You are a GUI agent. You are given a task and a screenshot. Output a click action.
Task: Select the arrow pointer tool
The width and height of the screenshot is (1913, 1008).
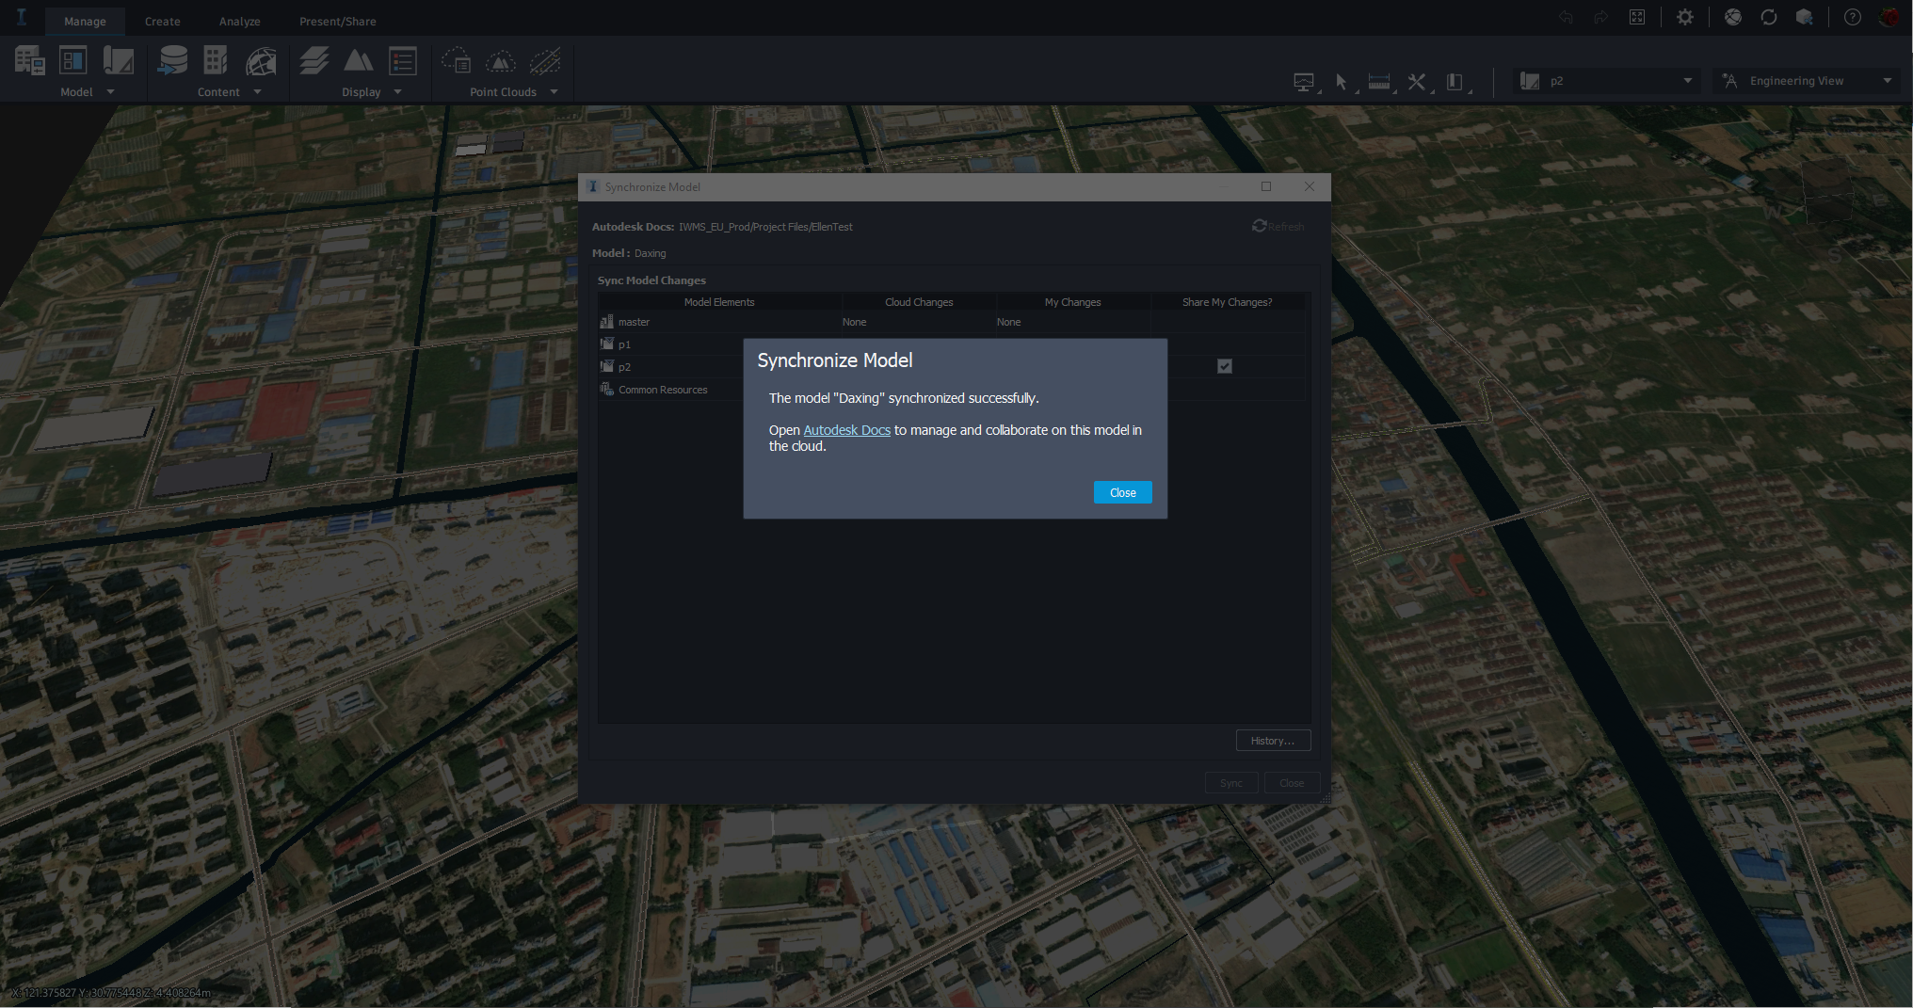click(x=1342, y=82)
